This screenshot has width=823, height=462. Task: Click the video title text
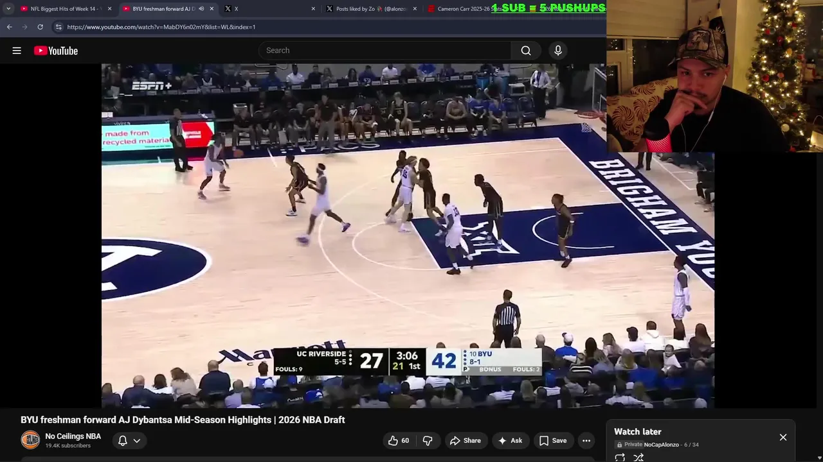183,420
